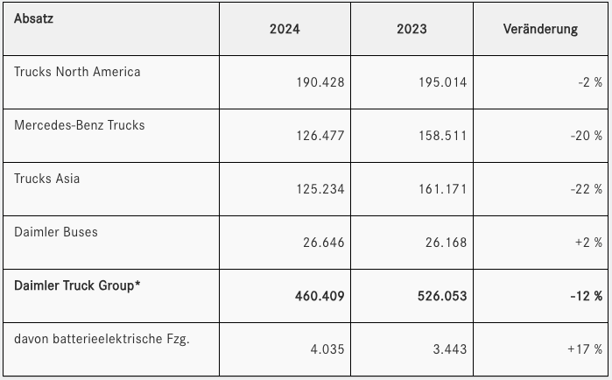Click the Trucks Asia row label
Image resolution: width=612 pixels, height=380 pixels.
click(47, 179)
